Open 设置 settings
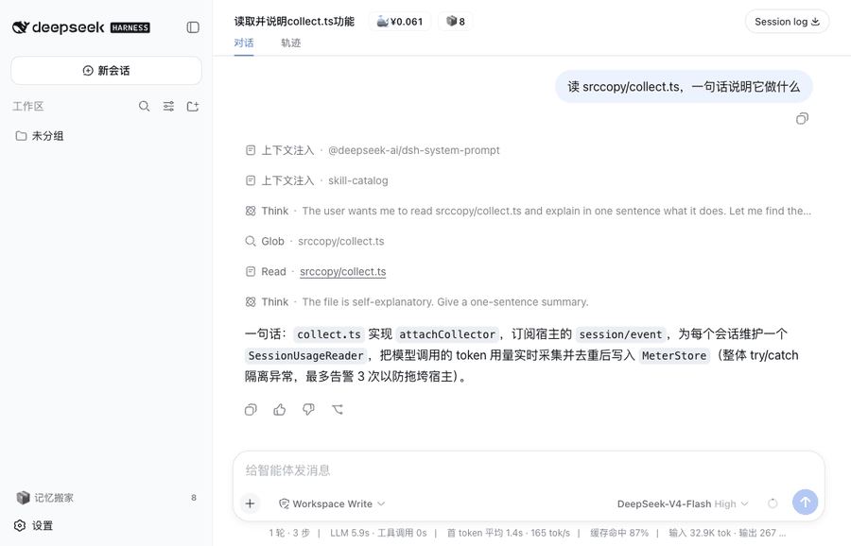Screen dimensions: 851x546 pyautogui.click(x=34, y=525)
